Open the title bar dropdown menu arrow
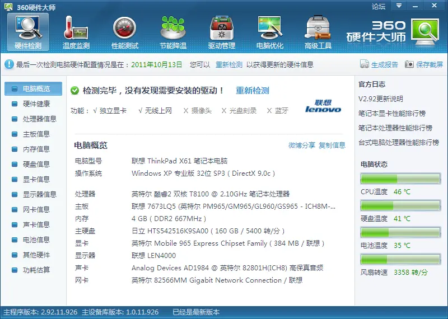Viewport: 448px width, 319px height. point(399,6)
